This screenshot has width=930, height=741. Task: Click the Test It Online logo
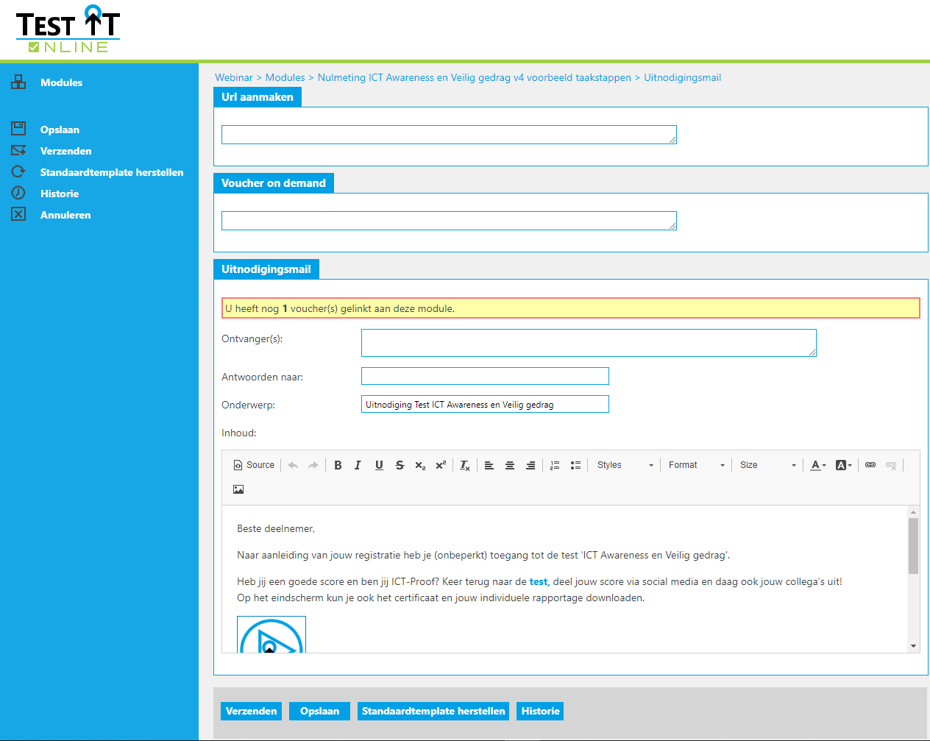click(x=68, y=29)
